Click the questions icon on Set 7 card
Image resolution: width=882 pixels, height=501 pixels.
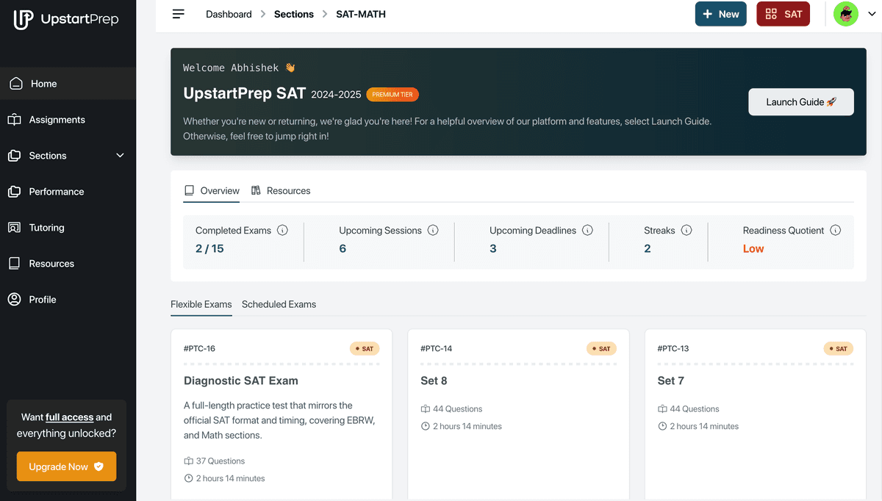point(662,409)
